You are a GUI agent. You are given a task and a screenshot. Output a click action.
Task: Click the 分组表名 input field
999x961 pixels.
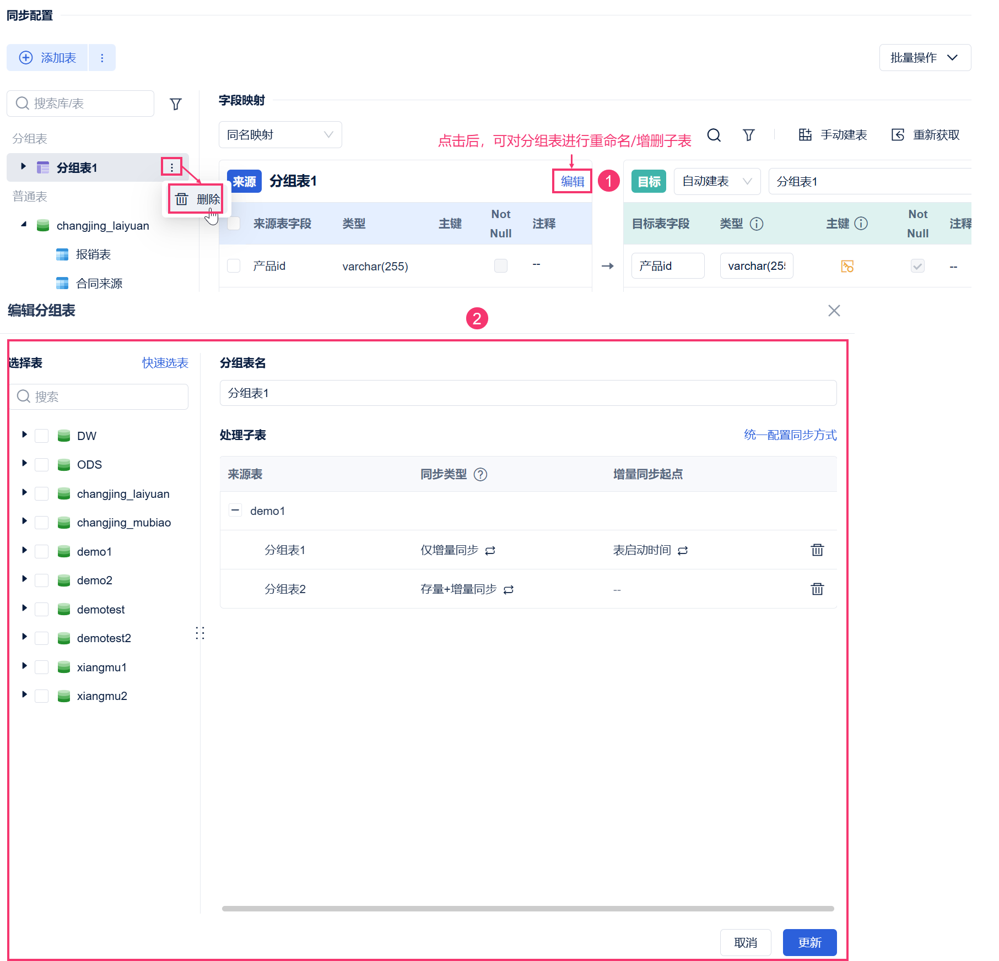click(x=528, y=393)
